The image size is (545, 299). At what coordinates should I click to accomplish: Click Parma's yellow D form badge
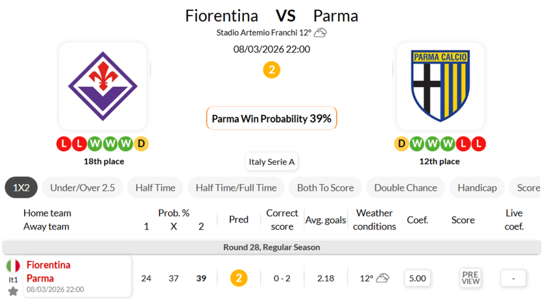pos(402,144)
